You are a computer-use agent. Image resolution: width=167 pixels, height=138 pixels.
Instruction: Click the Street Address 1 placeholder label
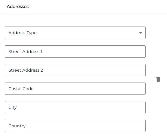click(25, 52)
